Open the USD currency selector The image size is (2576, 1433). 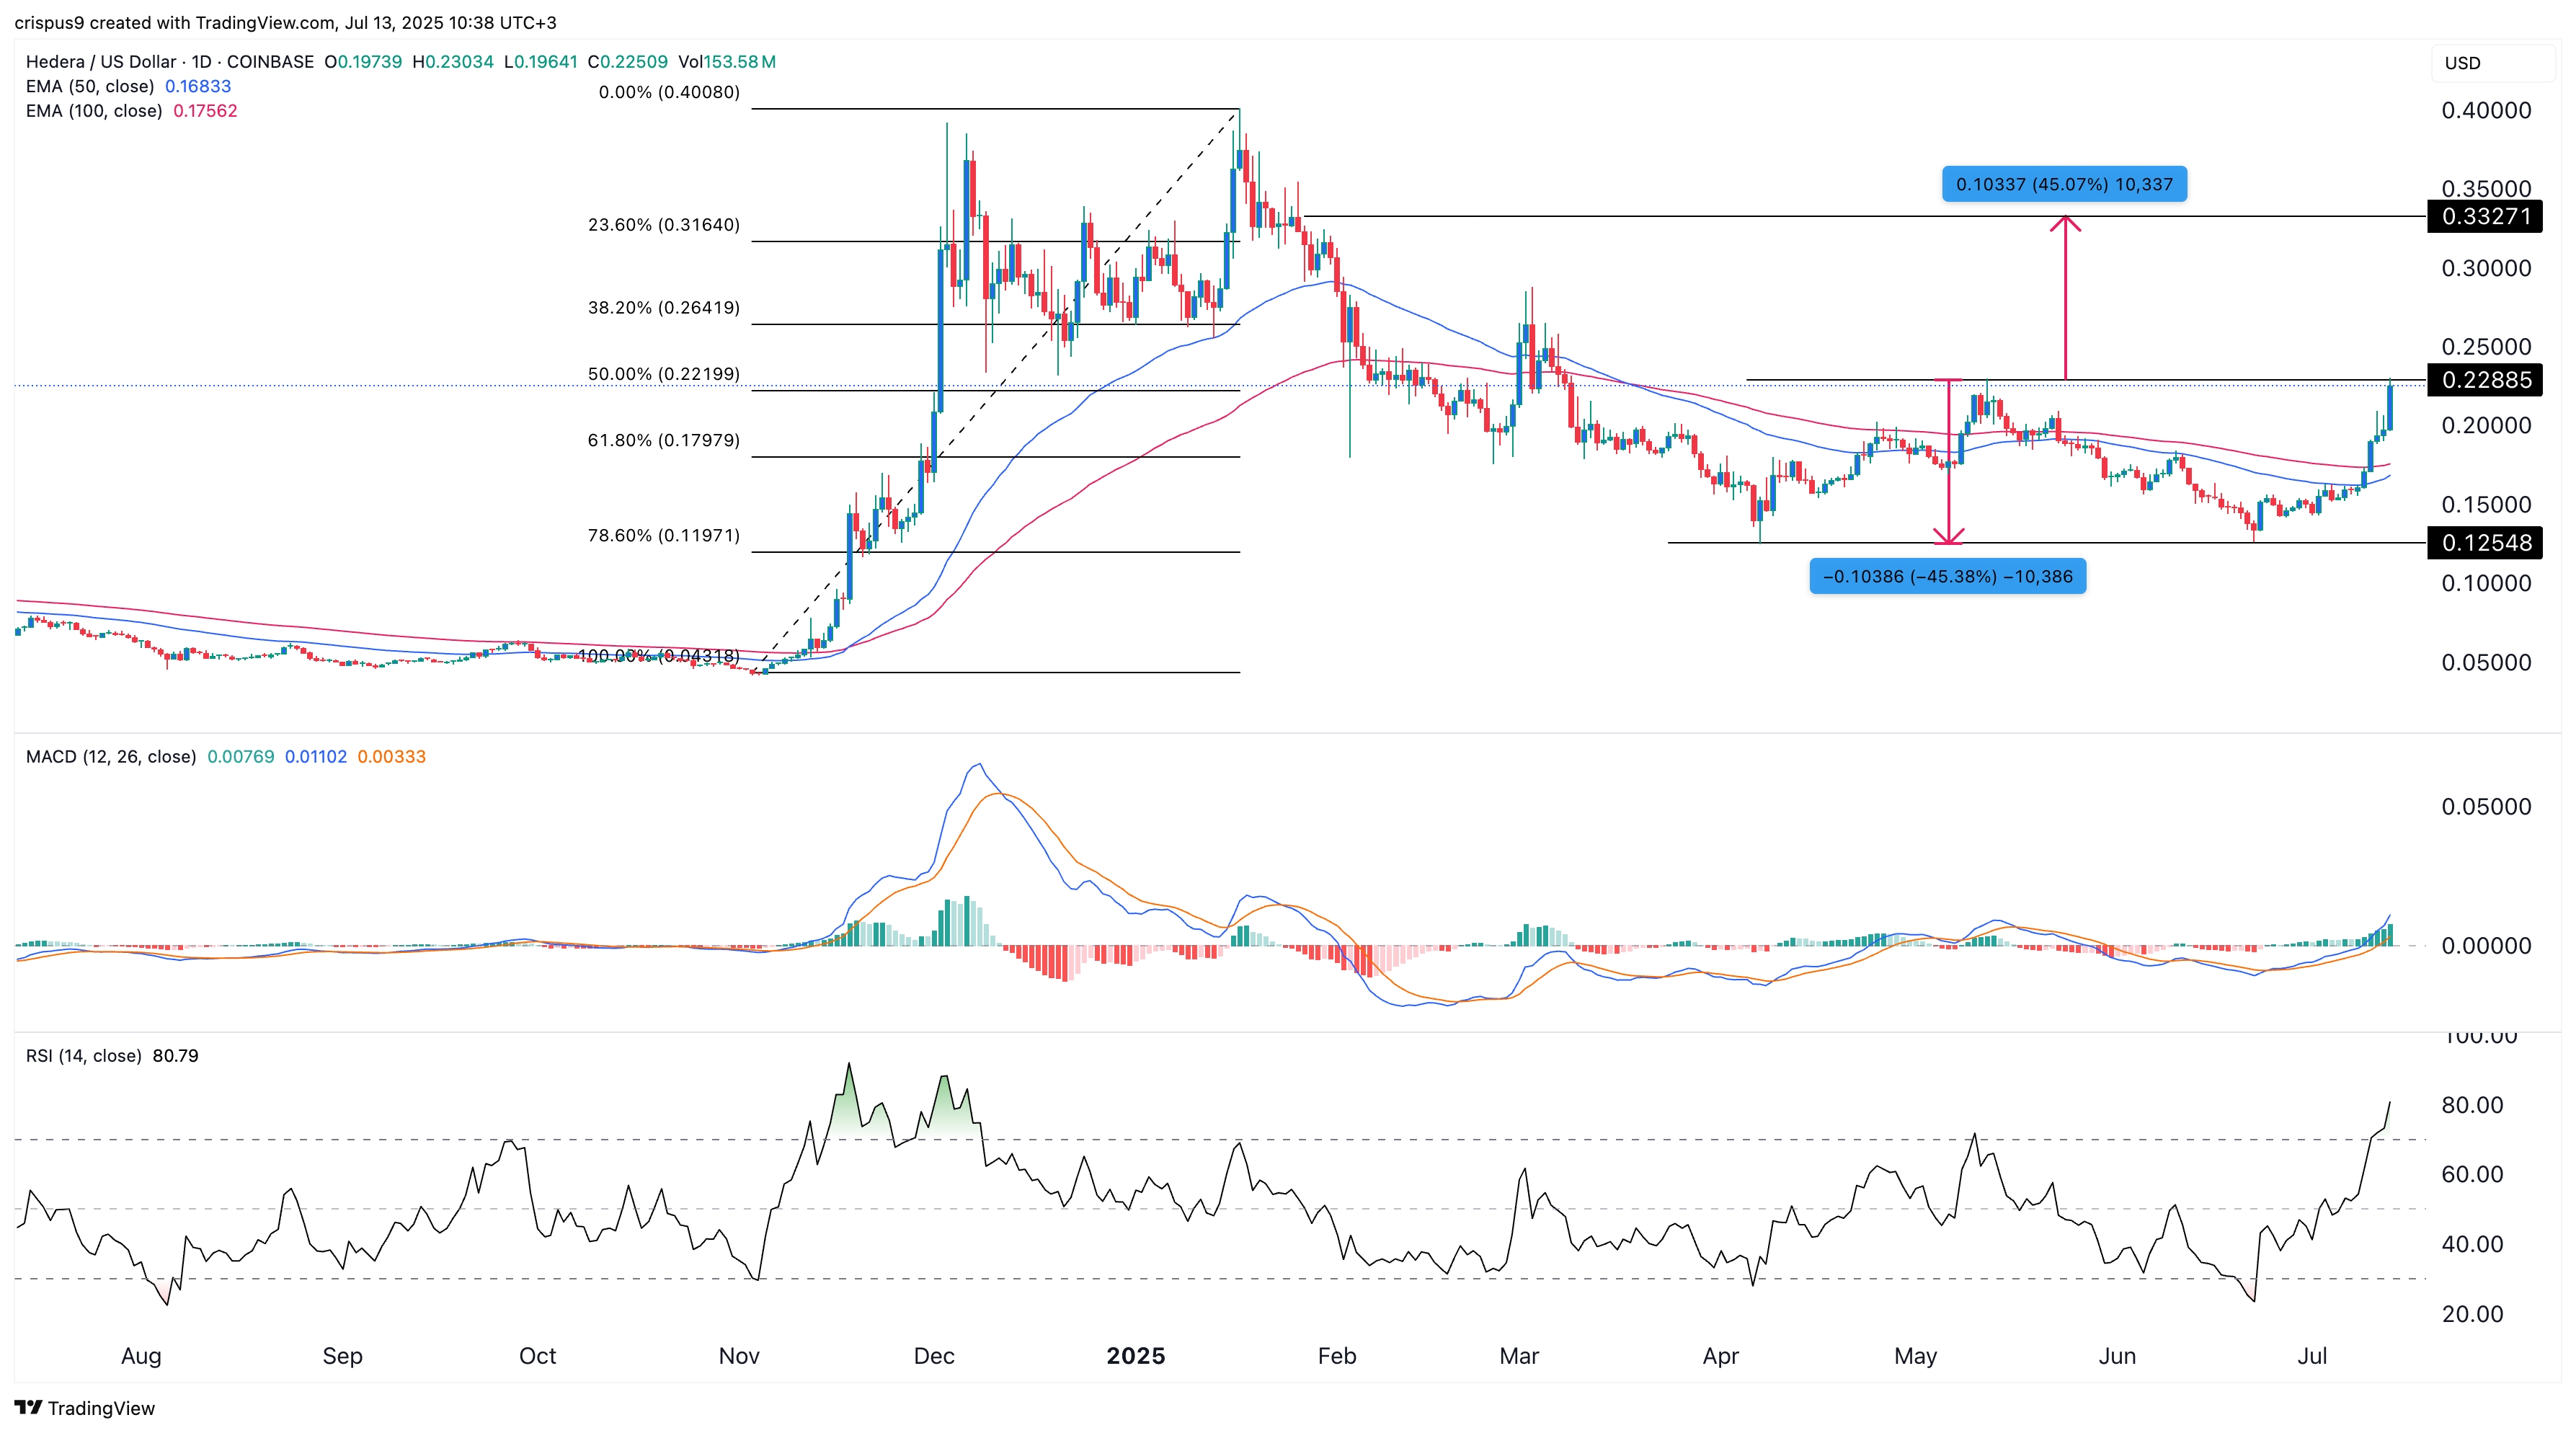pos(2462,63)
